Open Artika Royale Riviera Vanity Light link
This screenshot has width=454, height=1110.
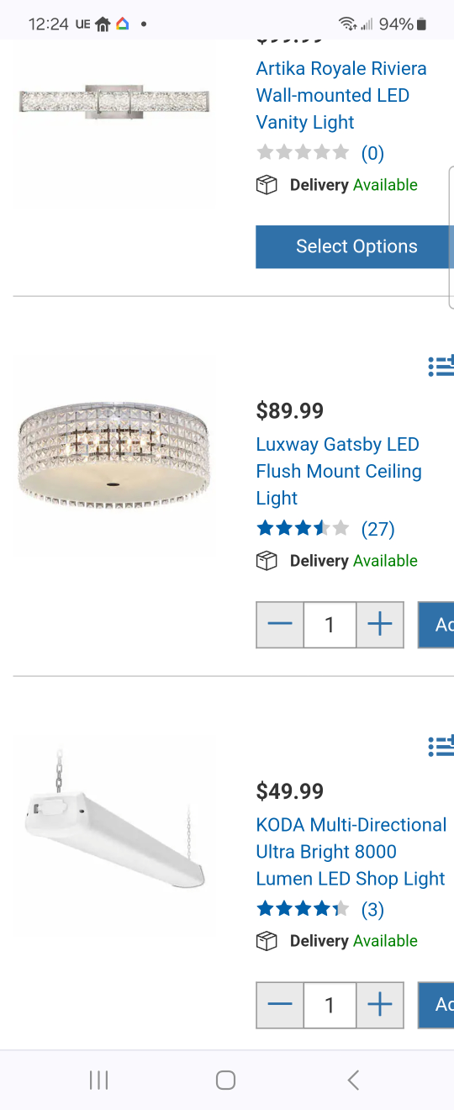coord(341,95)
